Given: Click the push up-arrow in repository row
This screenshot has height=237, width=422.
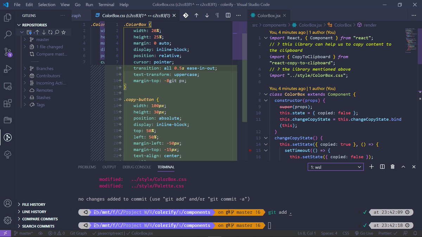Looking at the screenshot, I should [37, 32].
